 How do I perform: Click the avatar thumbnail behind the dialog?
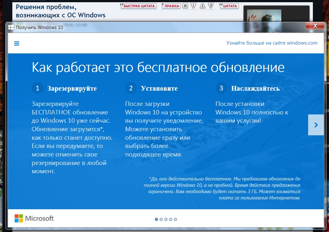pos(264,15)
